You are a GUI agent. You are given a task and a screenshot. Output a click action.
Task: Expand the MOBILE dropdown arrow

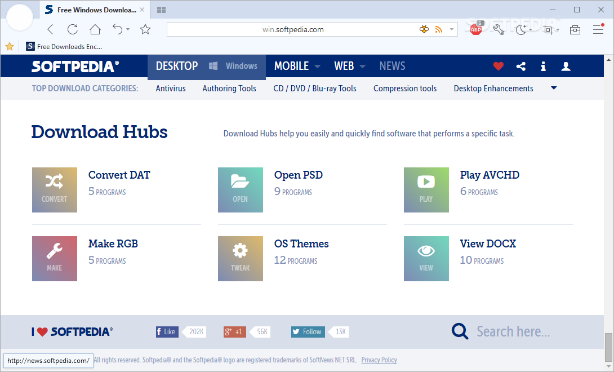click(317, 67)
